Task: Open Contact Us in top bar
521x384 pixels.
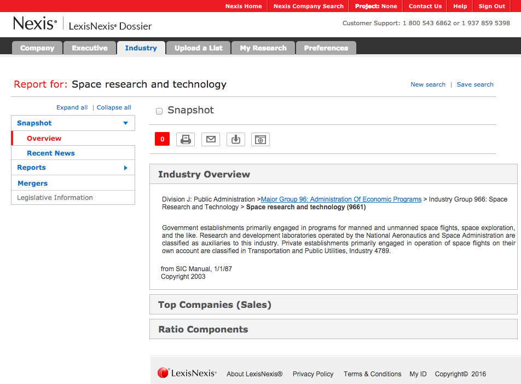Action: (x=425, y=6)
